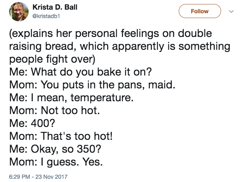The image size is (246, 182).
Task: Click the "Me: Okay, so 350?" line
Action: click(x=55, y=149)
